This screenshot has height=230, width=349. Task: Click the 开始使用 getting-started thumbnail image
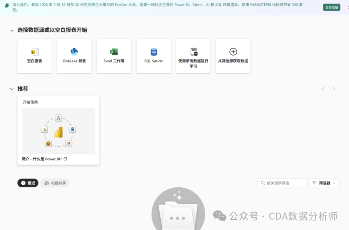click(x=58, y=130)
